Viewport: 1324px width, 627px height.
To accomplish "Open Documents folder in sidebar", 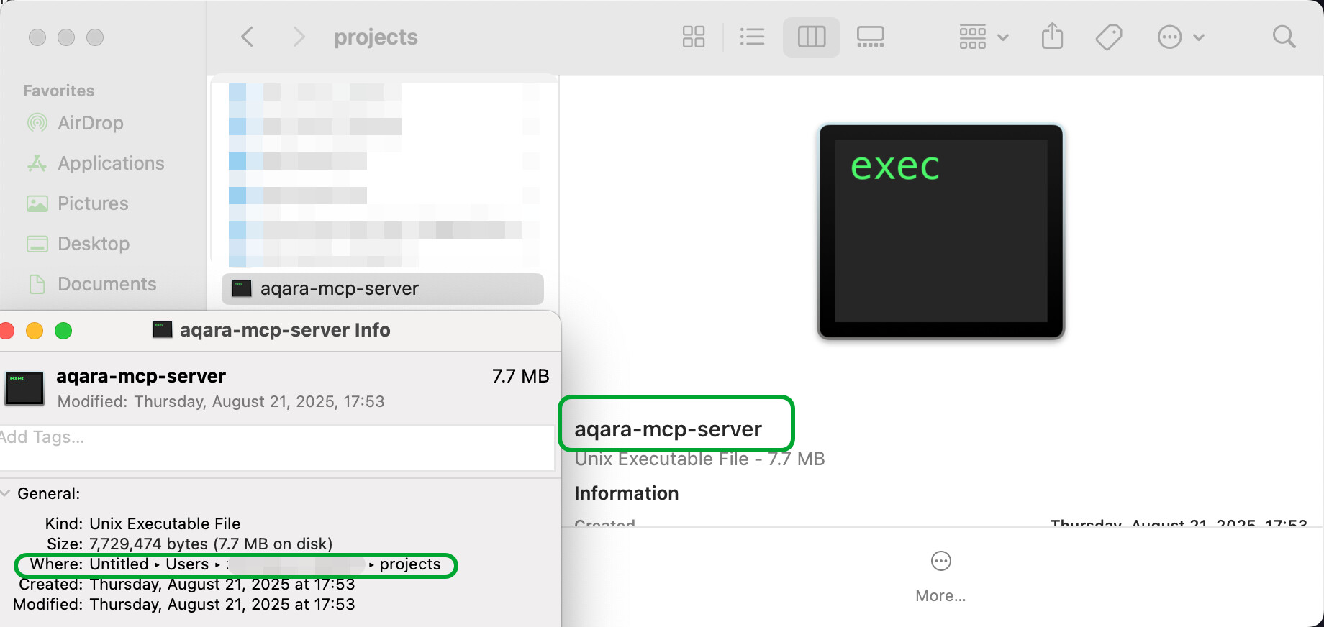I will [x=106, y=284].
